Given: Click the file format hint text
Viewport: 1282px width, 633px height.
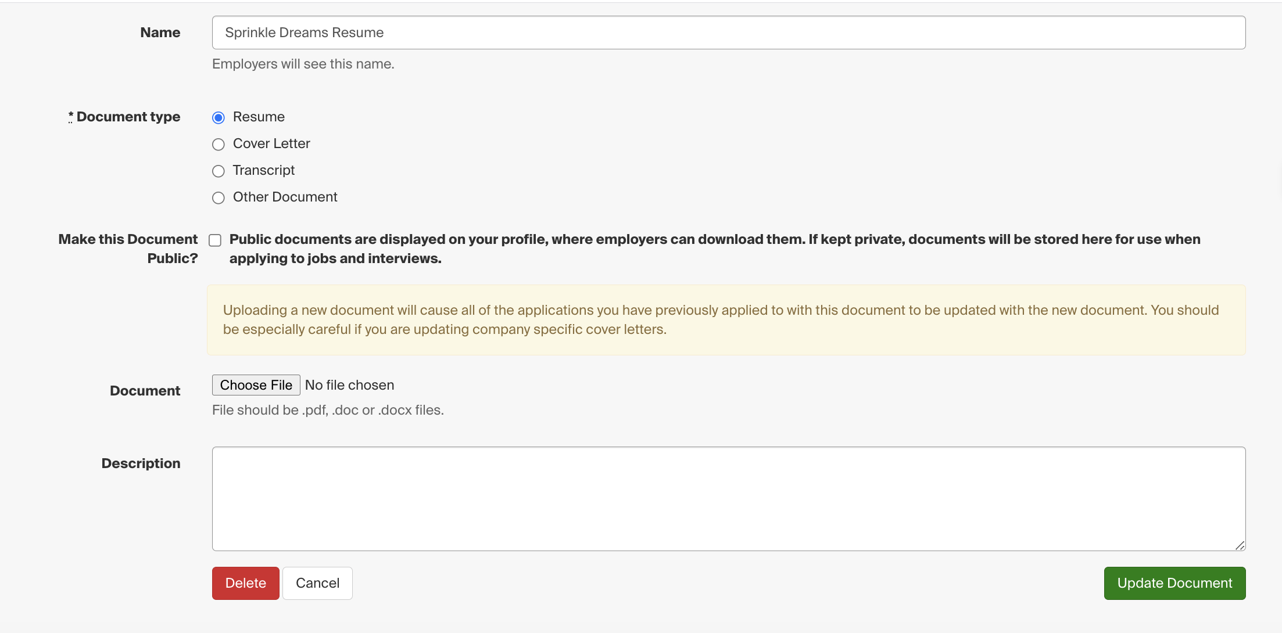Looking at the screenshot, I should pos(328,410).
